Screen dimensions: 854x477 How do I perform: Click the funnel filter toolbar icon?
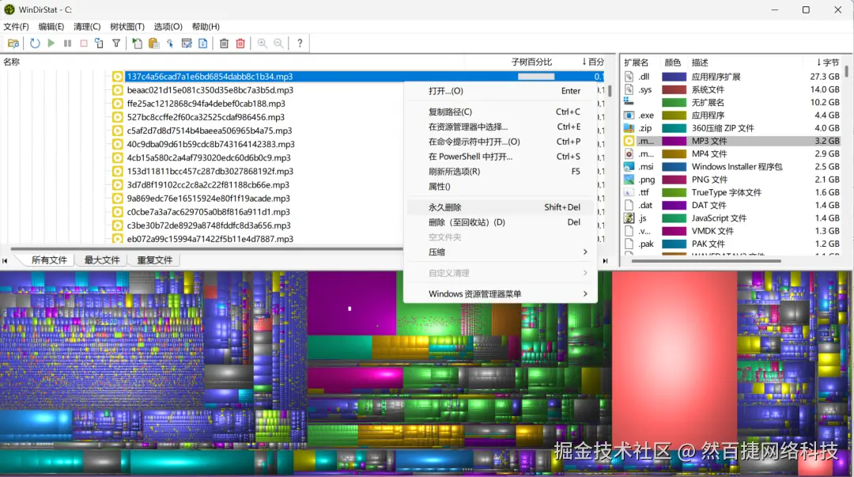click(116, 43)
